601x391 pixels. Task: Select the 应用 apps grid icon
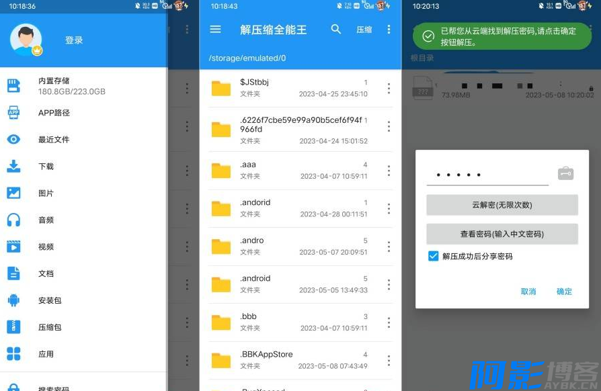coord(14,354)
